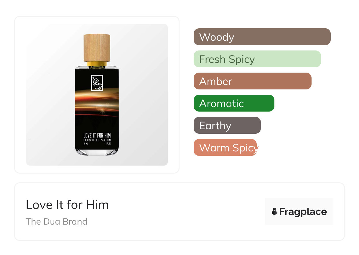
Task: Open The Dua Brand link
Action: point(57,222)
